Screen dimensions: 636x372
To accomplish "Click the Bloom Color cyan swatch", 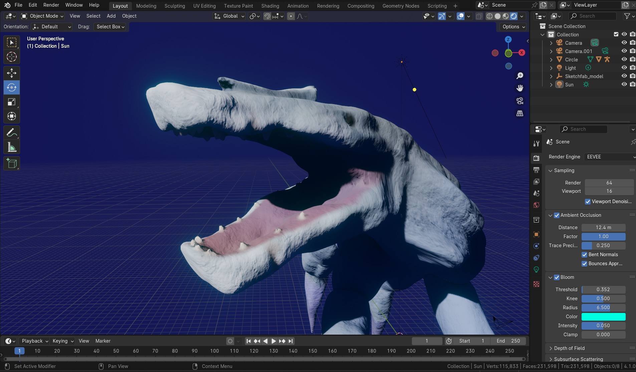I will pos(603,317).
